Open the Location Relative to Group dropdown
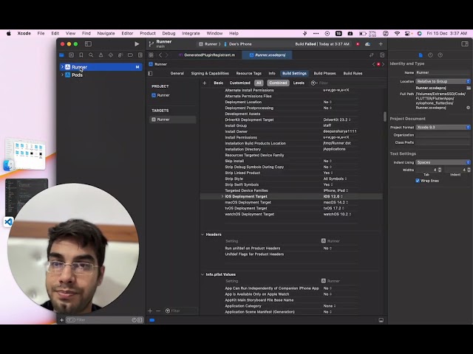Image resolution: width=473 pixels, height=354 pixels. click(443, 81)
